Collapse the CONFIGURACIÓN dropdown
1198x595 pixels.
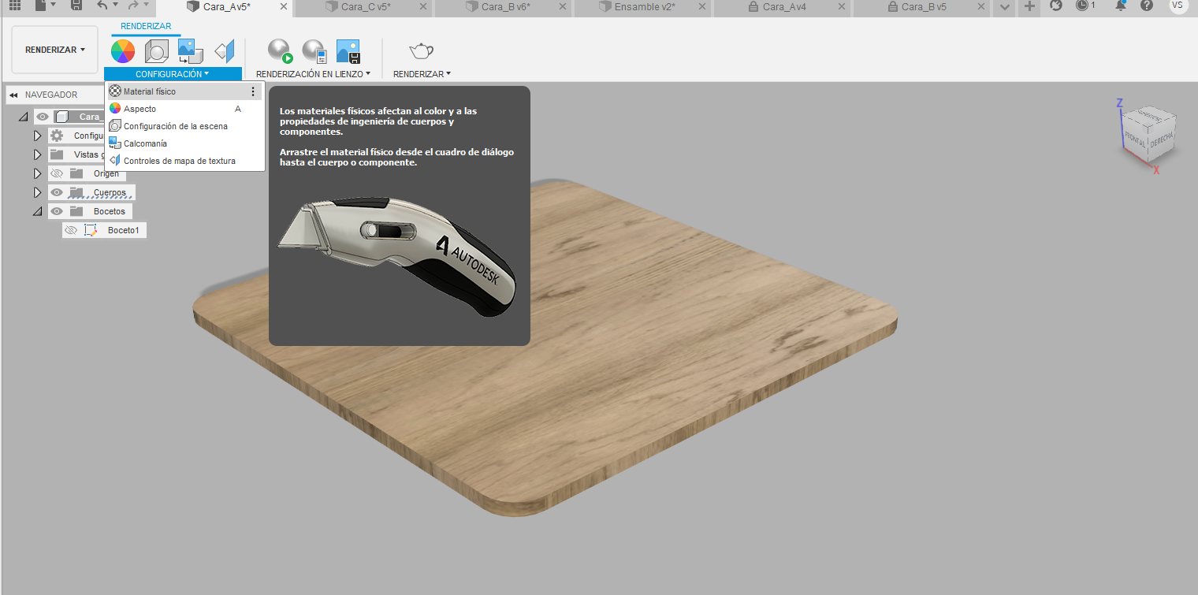tap(173, 74)
